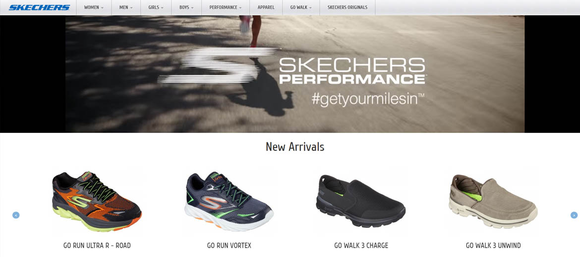Screen dimensions: 580x257
Task: Select the navy Go Run Vortex shoe image
Action: (229, 201)
